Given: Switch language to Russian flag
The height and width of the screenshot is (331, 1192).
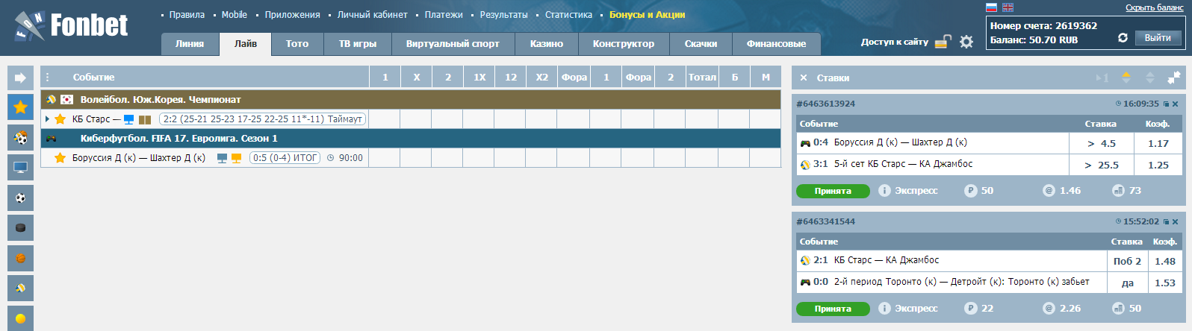Looking at the screenshot, I should click(992, 7).
